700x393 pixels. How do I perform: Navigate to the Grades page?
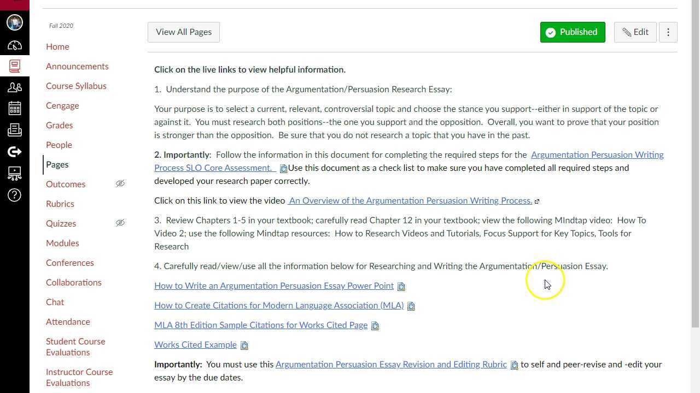pyautogui.click(x=59, y=125)
